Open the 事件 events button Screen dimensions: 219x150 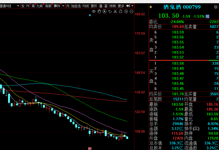57,6
